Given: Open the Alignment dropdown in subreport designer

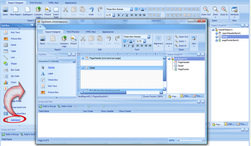Looking at the screenshot, I should click(158, 41).
